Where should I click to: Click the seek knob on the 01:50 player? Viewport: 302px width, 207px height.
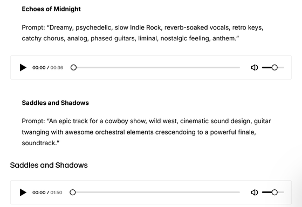pos(73,192)
